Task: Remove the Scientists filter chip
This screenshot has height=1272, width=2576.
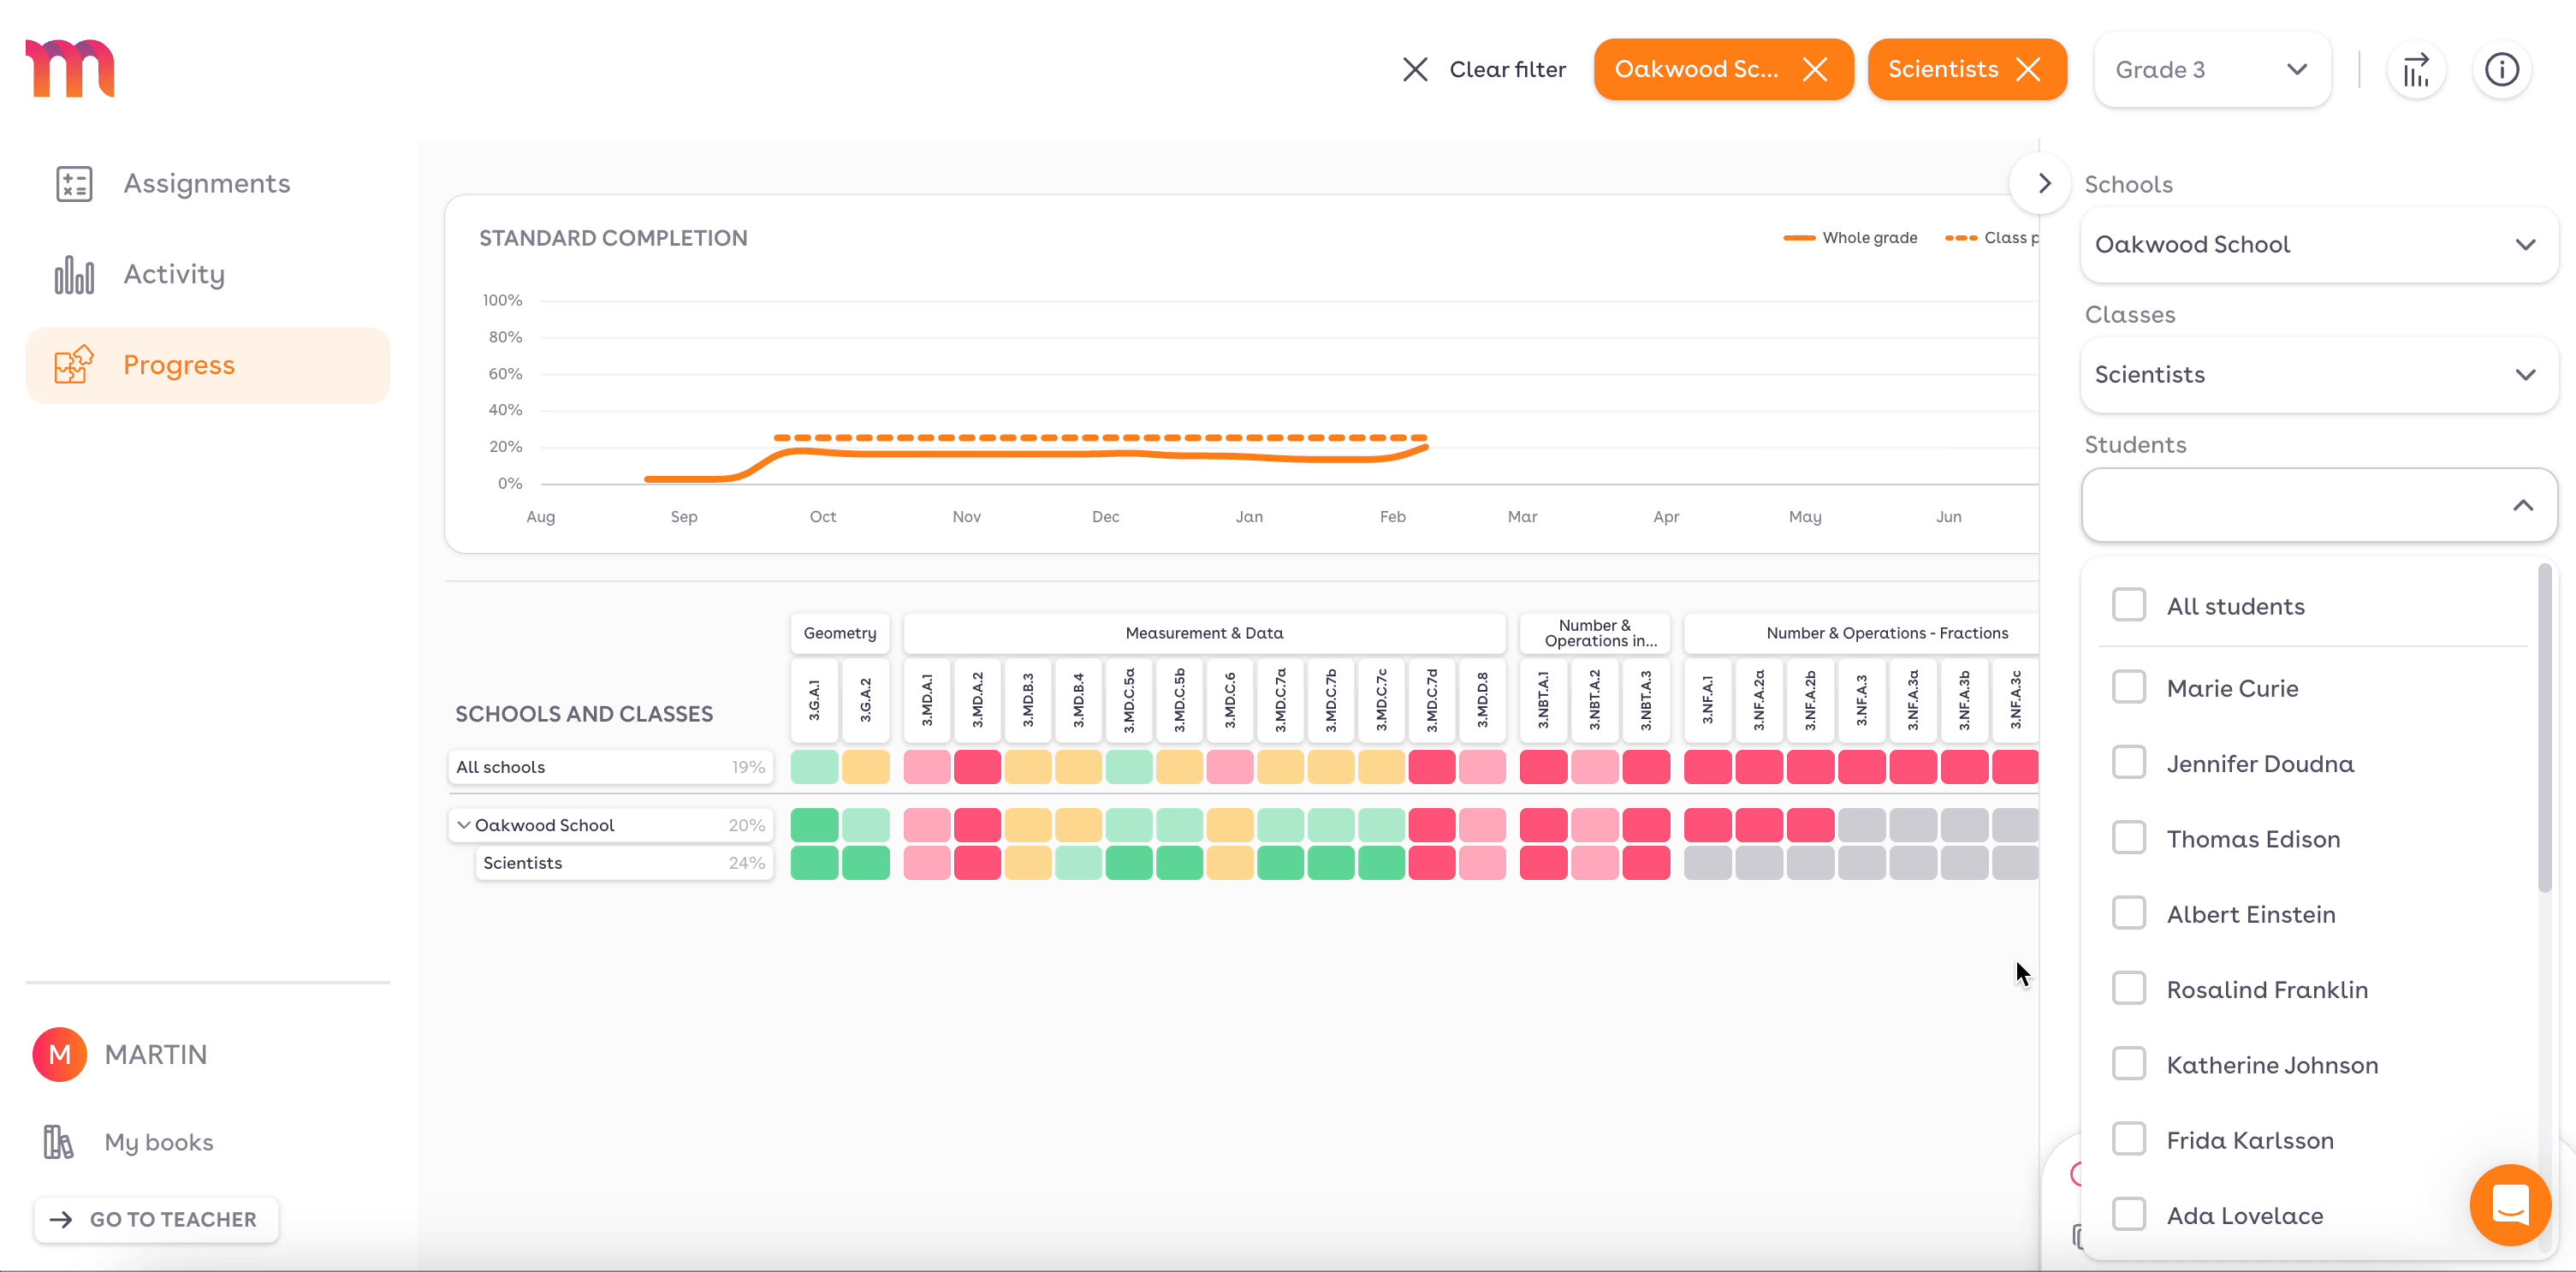Action: click(2028, 69)
